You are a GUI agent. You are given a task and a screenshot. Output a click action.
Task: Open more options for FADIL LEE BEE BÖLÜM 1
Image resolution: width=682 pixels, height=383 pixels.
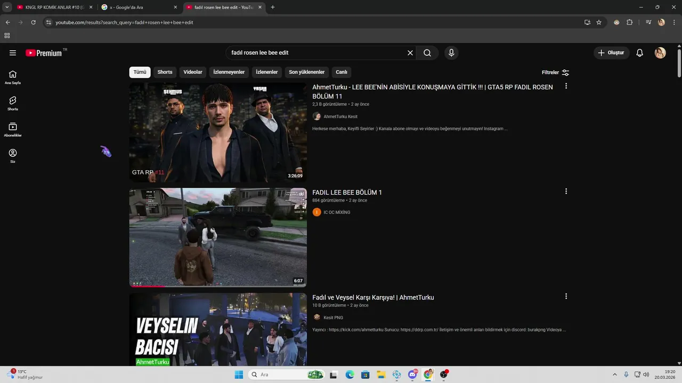[566, 191]
